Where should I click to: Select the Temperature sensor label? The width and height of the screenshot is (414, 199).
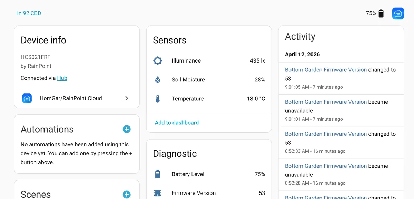click(x=188, y=99)
